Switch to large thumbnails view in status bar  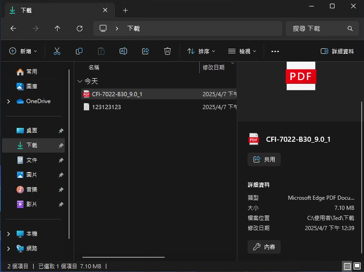(357, 266)
